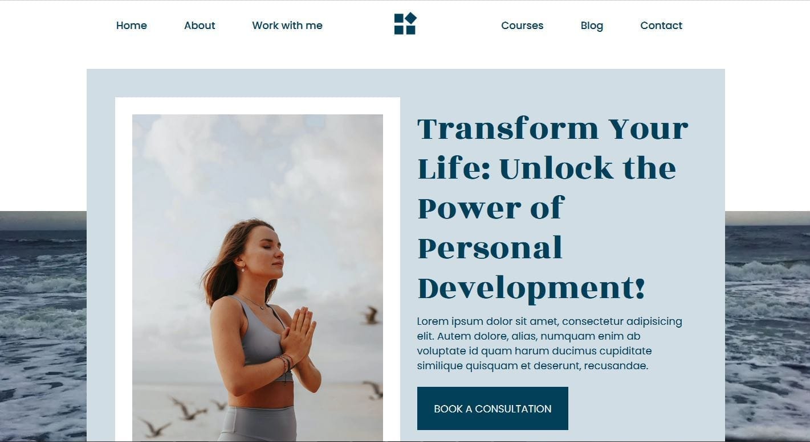Click the 'Transform Your' headline line
Viewport: 810px width, 442px height.
click(553, 129)
